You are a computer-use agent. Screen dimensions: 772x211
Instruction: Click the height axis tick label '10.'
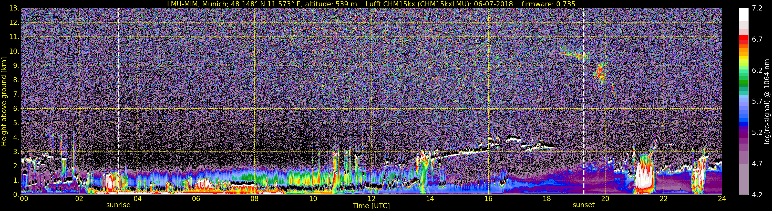(14, 51)
